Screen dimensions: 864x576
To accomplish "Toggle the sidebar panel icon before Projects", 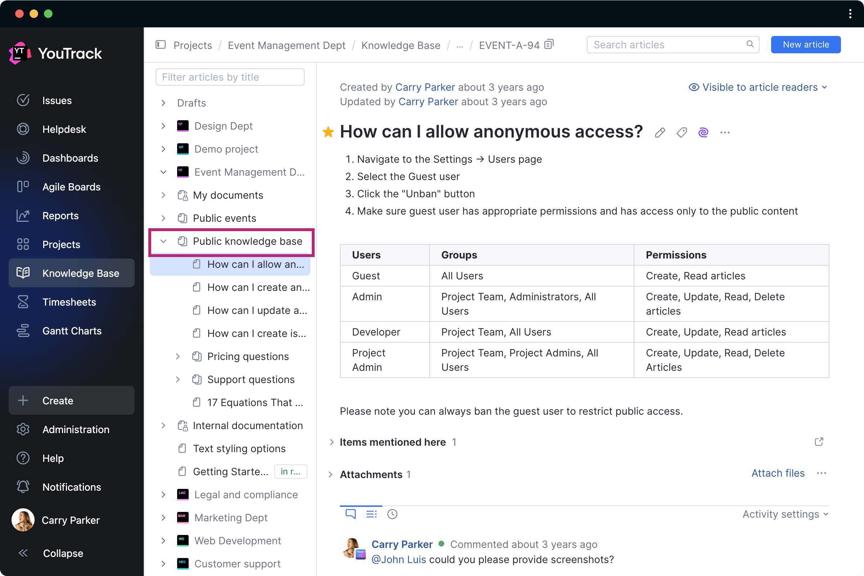I will (161, 45).
